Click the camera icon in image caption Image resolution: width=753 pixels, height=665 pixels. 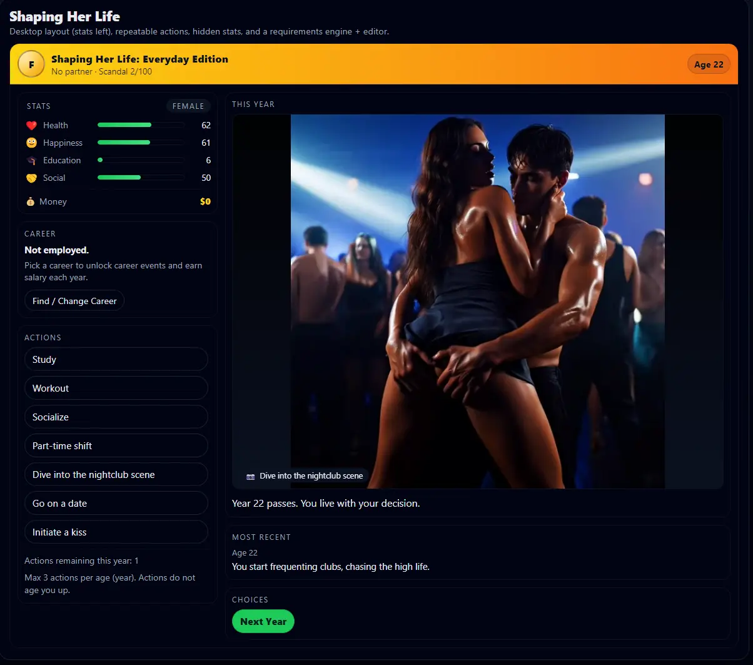(x=251, y=476)
